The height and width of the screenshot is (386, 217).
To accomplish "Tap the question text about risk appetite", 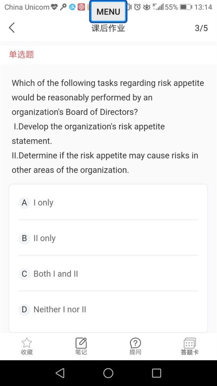I will point(108,126).
